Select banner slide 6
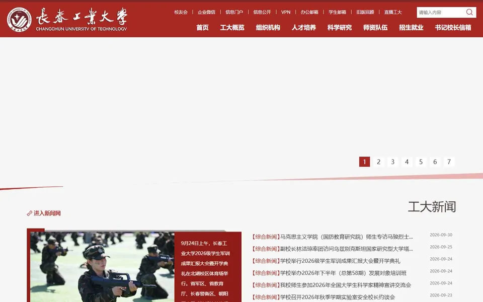 tap(435, 162)
